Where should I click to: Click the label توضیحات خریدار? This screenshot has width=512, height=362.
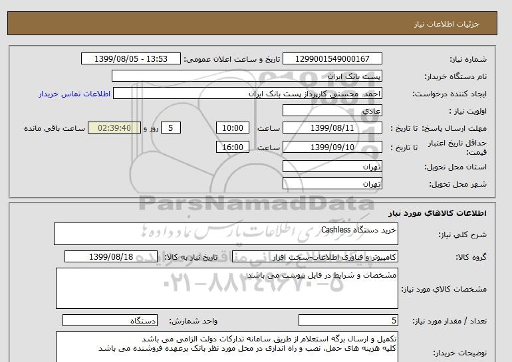[x=459, y=353]
